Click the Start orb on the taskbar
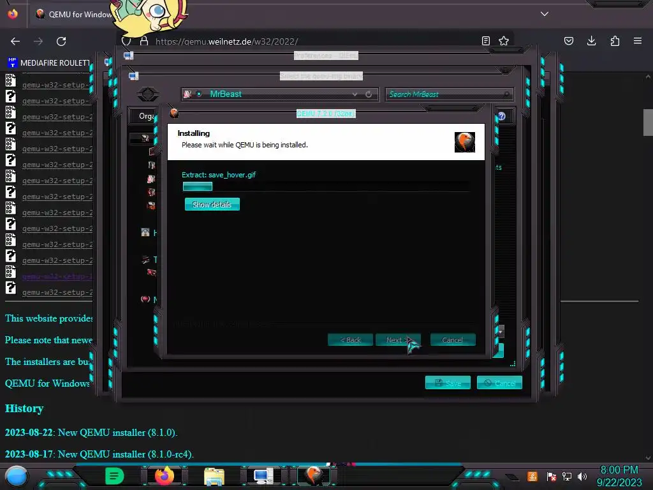Screen dimensions: 653x490 [x=17, y=477]
